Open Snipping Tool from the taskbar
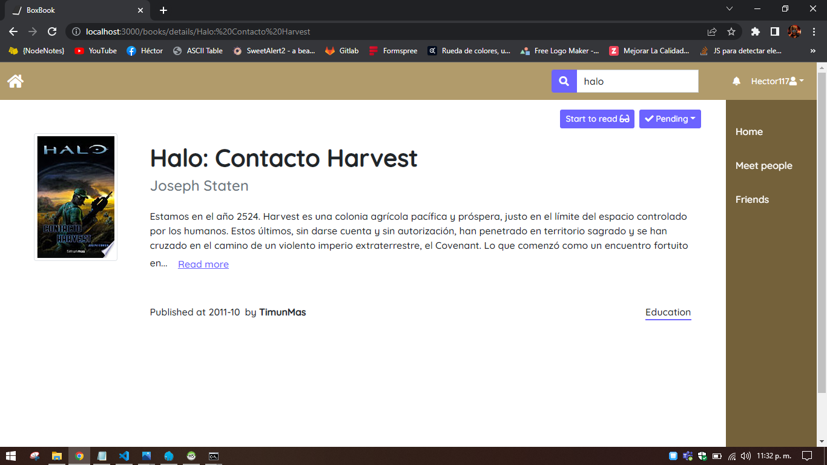Screen dimensions: 827x465 point(35,456)
